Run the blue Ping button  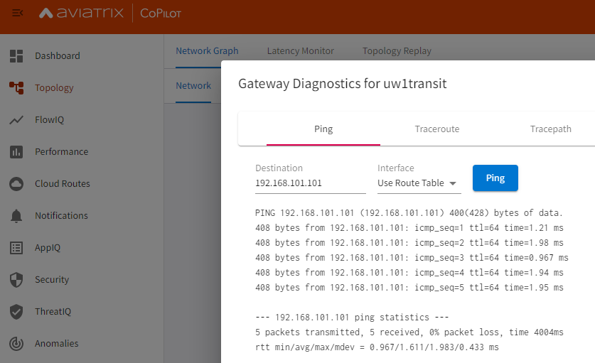495,178
